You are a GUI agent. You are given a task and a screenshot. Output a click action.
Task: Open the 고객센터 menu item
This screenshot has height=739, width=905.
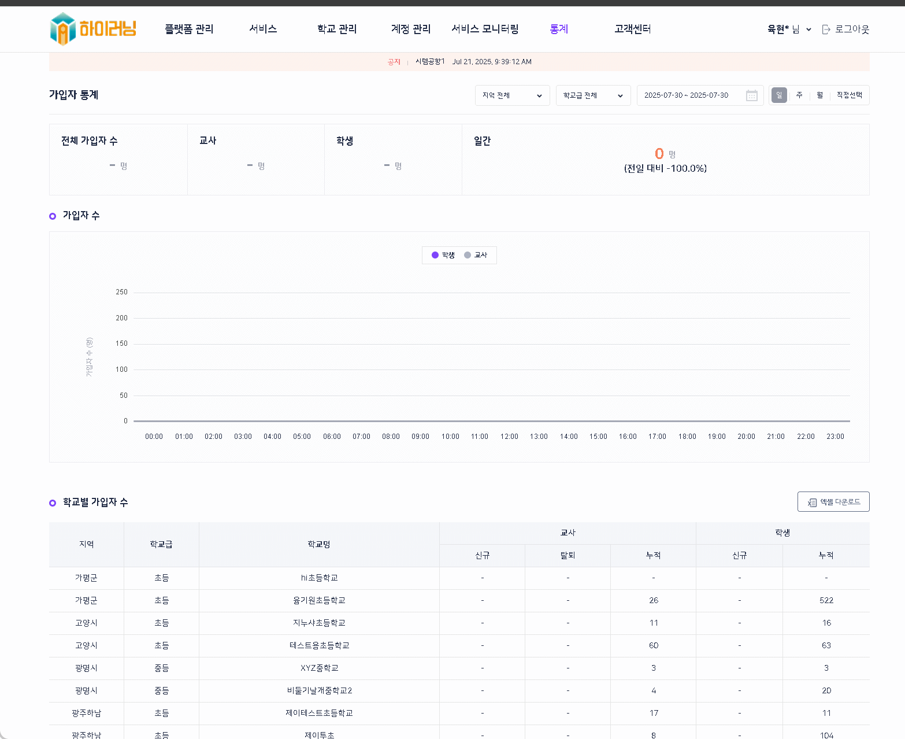632,29
